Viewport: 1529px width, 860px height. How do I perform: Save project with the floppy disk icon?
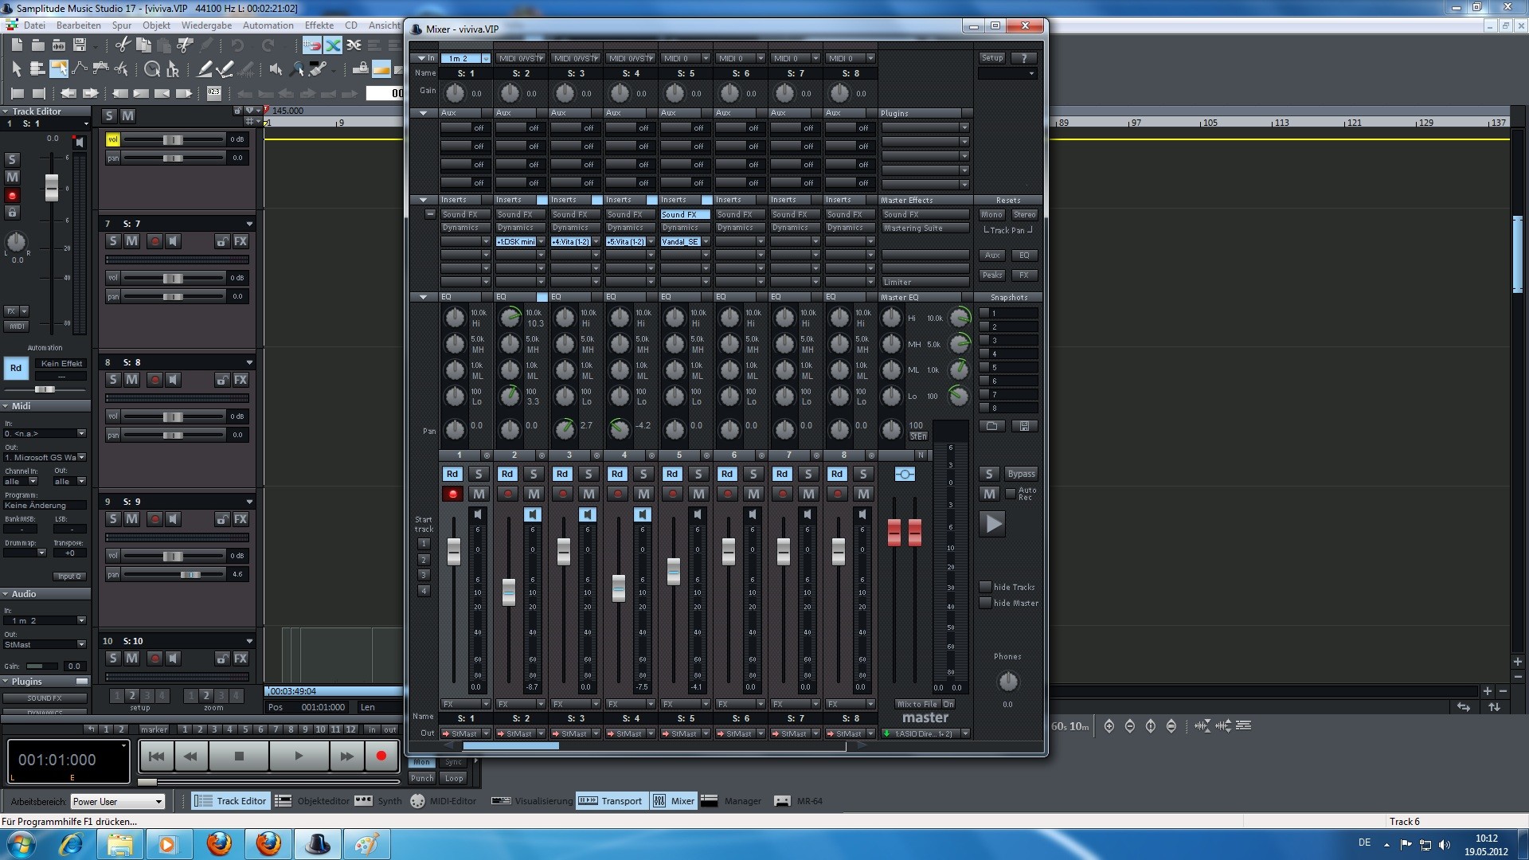[80, 45]
